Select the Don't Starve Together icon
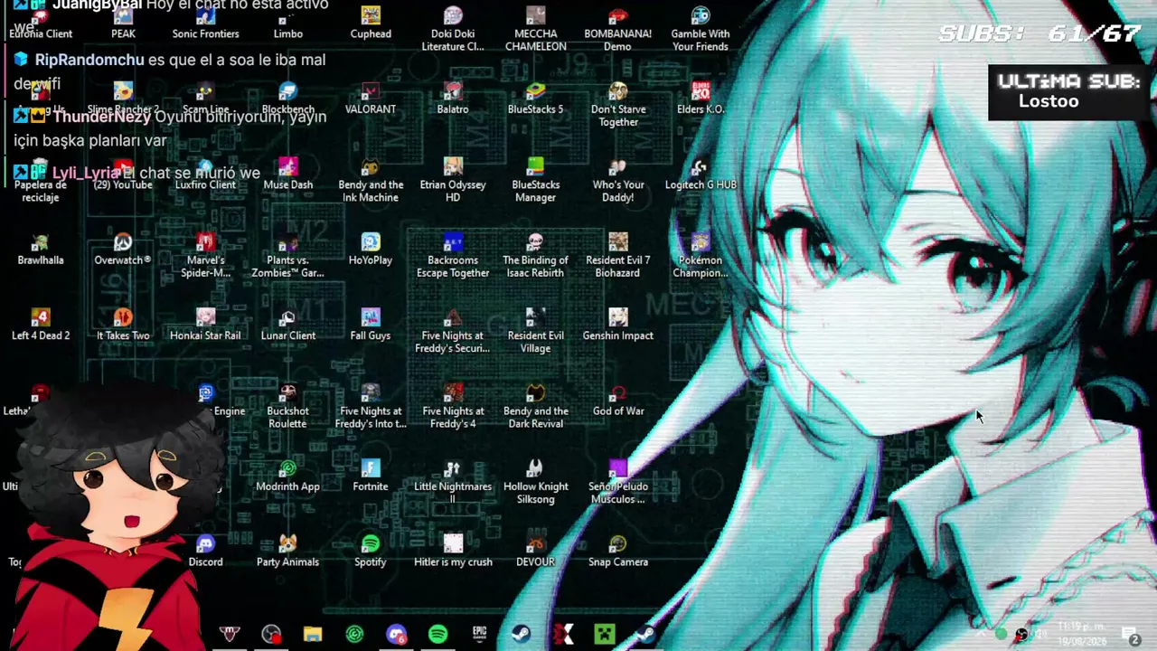This screenshot has width=1157, height=651. coord(618,105)
